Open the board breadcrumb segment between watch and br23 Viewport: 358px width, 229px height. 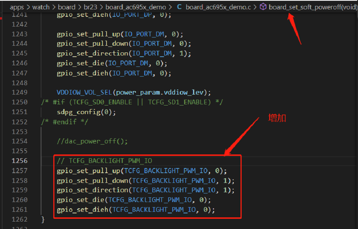click(x=67, y=7)
